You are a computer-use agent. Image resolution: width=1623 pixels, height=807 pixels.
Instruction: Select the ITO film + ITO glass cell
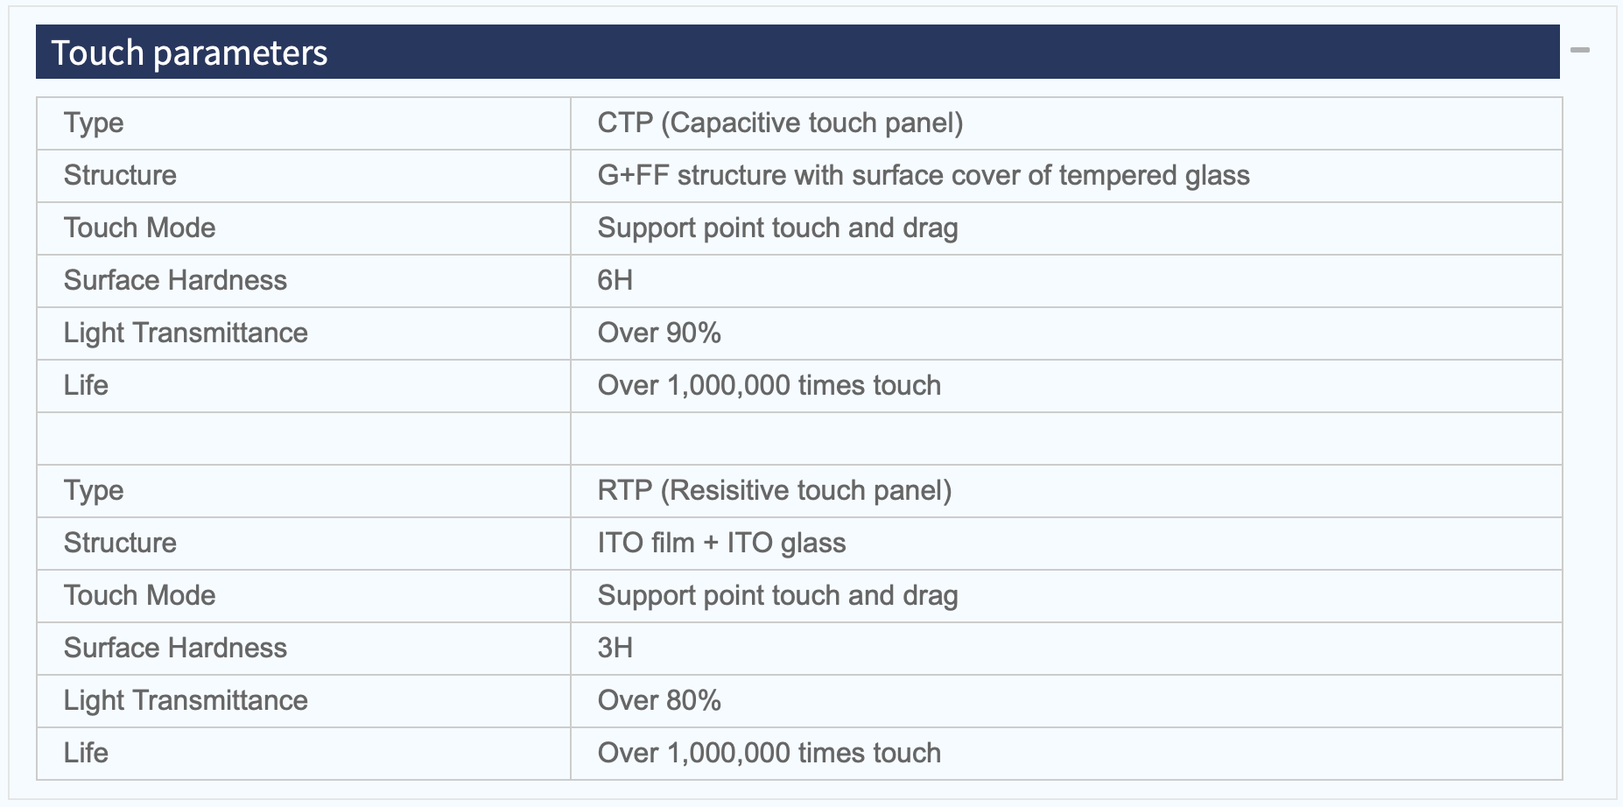[x=1066, y=544]
